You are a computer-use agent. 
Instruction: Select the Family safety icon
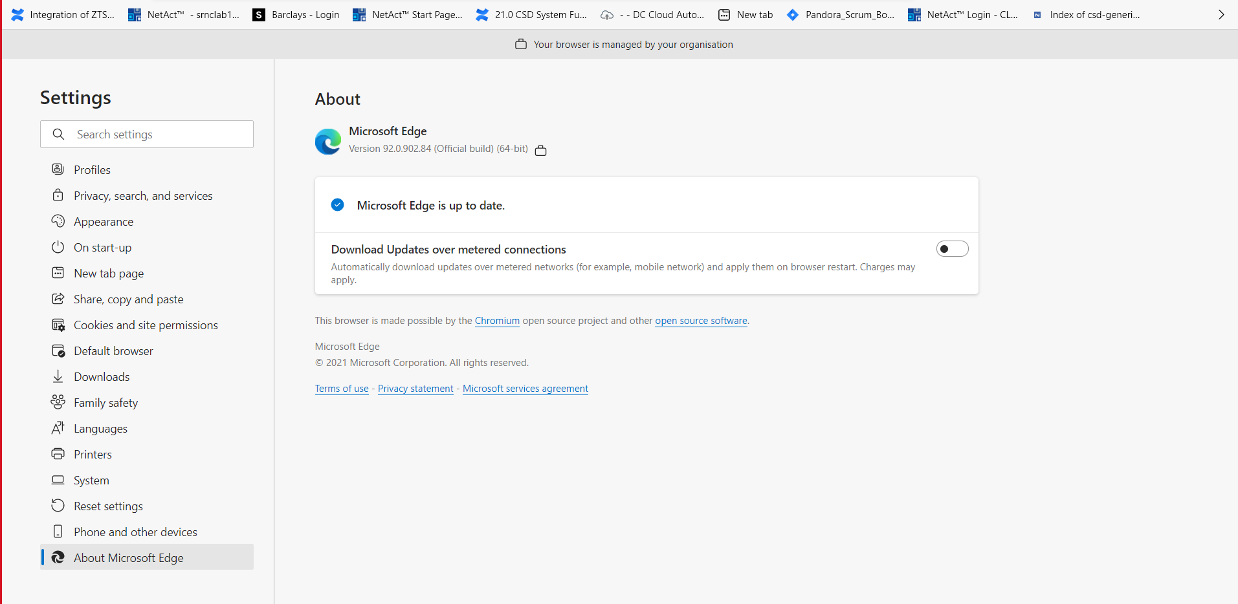[58, 402]
